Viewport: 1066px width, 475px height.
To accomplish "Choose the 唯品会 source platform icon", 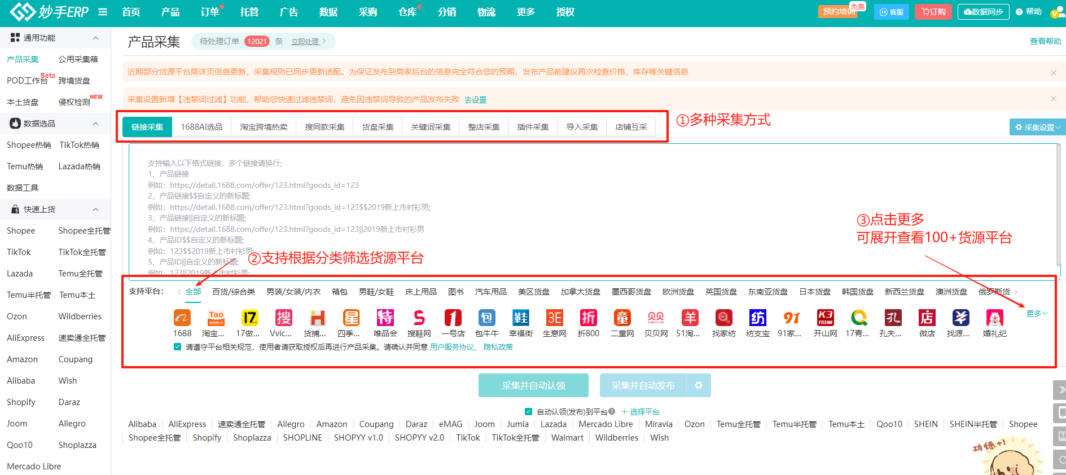I will coord(385,318).
